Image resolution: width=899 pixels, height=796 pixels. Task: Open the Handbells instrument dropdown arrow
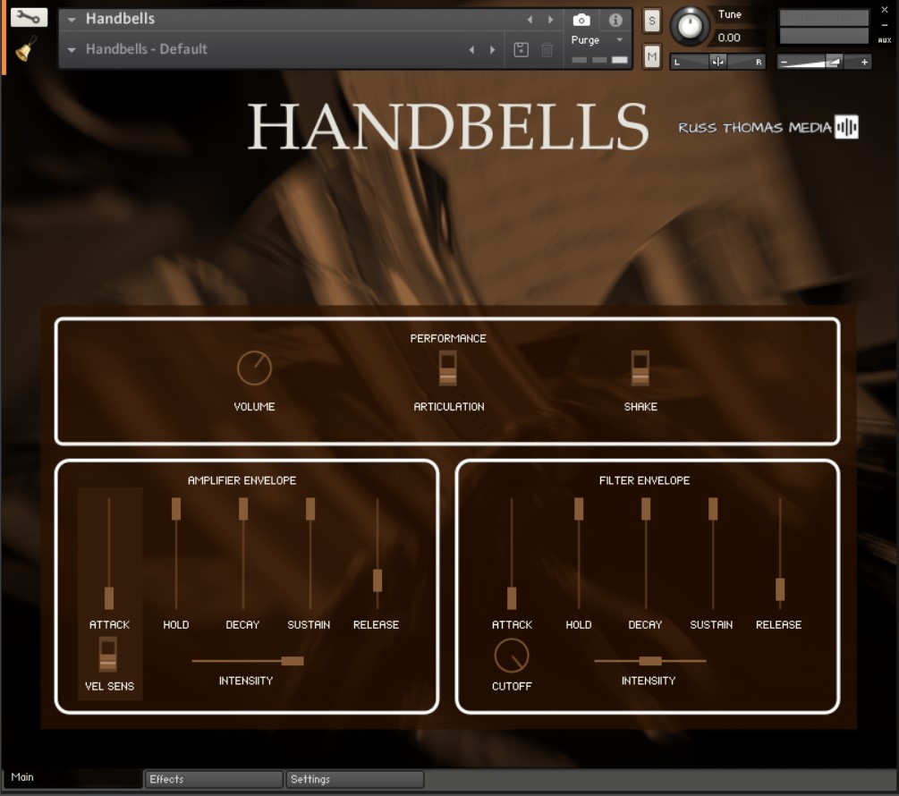71,20
